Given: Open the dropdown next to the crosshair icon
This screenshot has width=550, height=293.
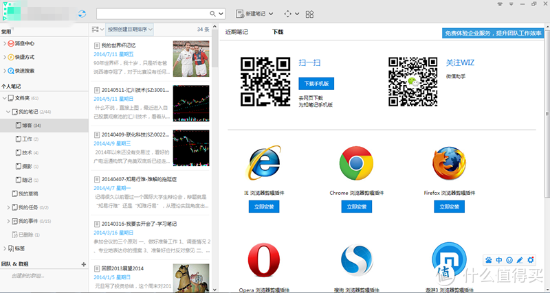Looking at the screenshot, I should click(x=297, y=14).
